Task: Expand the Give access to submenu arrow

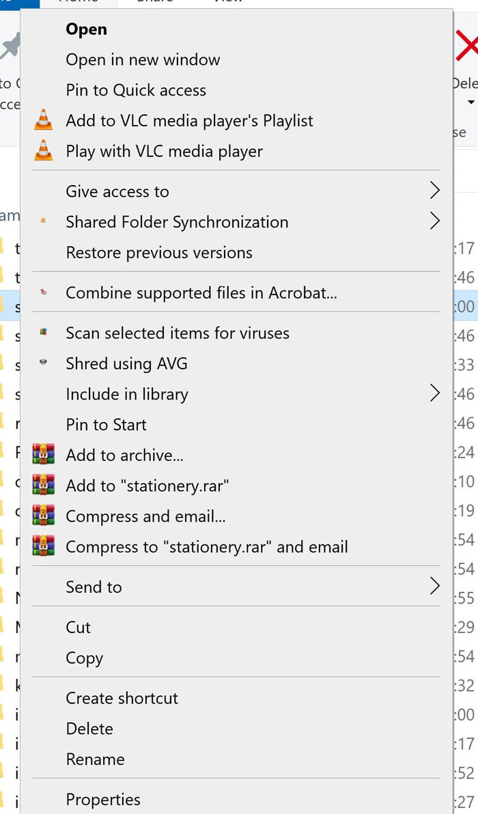Action: (435, 191)
